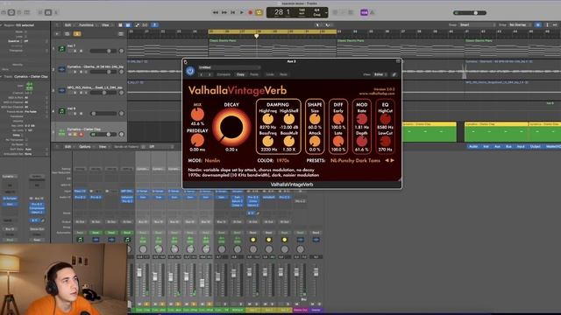Click the Size knob under SHAPE
The image size is (561, 315).
pos(315,119)
